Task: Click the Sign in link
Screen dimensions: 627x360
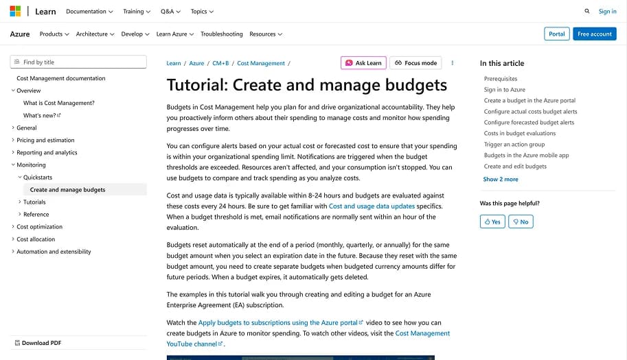Action: click(607, 11)
